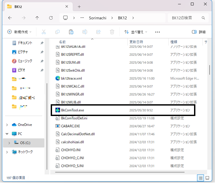Viewport: 215px width, 183px height.
Task: Toggle the 詳細 details pane
Action: pos(199,32)
